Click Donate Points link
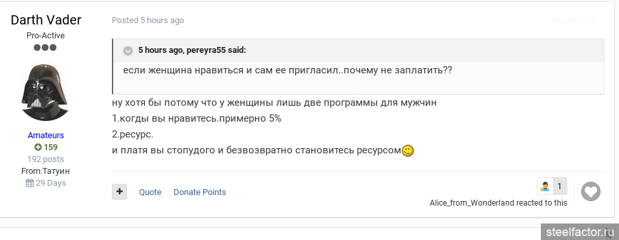The width and height of the screenshot is (619, 240). pos(200,192)
